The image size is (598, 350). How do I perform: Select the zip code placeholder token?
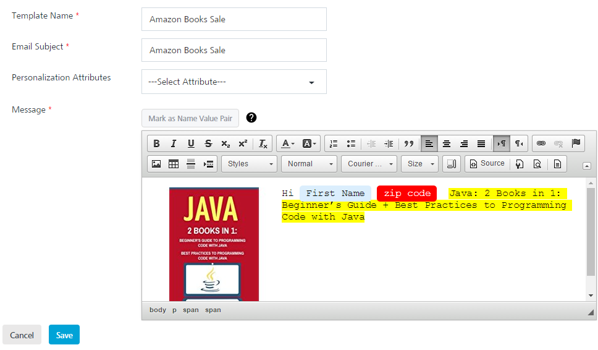(x=407, y=194)
